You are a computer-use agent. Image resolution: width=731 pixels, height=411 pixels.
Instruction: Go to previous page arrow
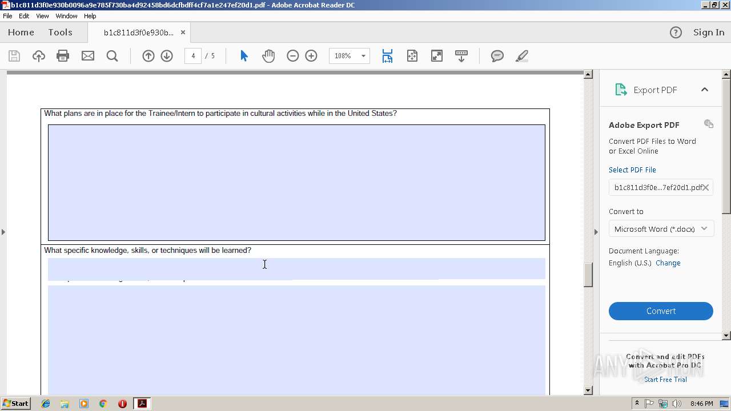[x=148, y=56]
